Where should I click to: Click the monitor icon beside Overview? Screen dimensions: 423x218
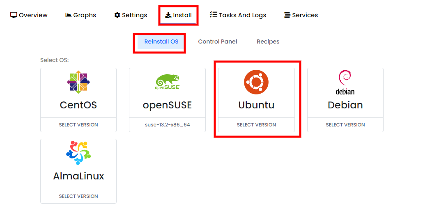coord(14,15)
